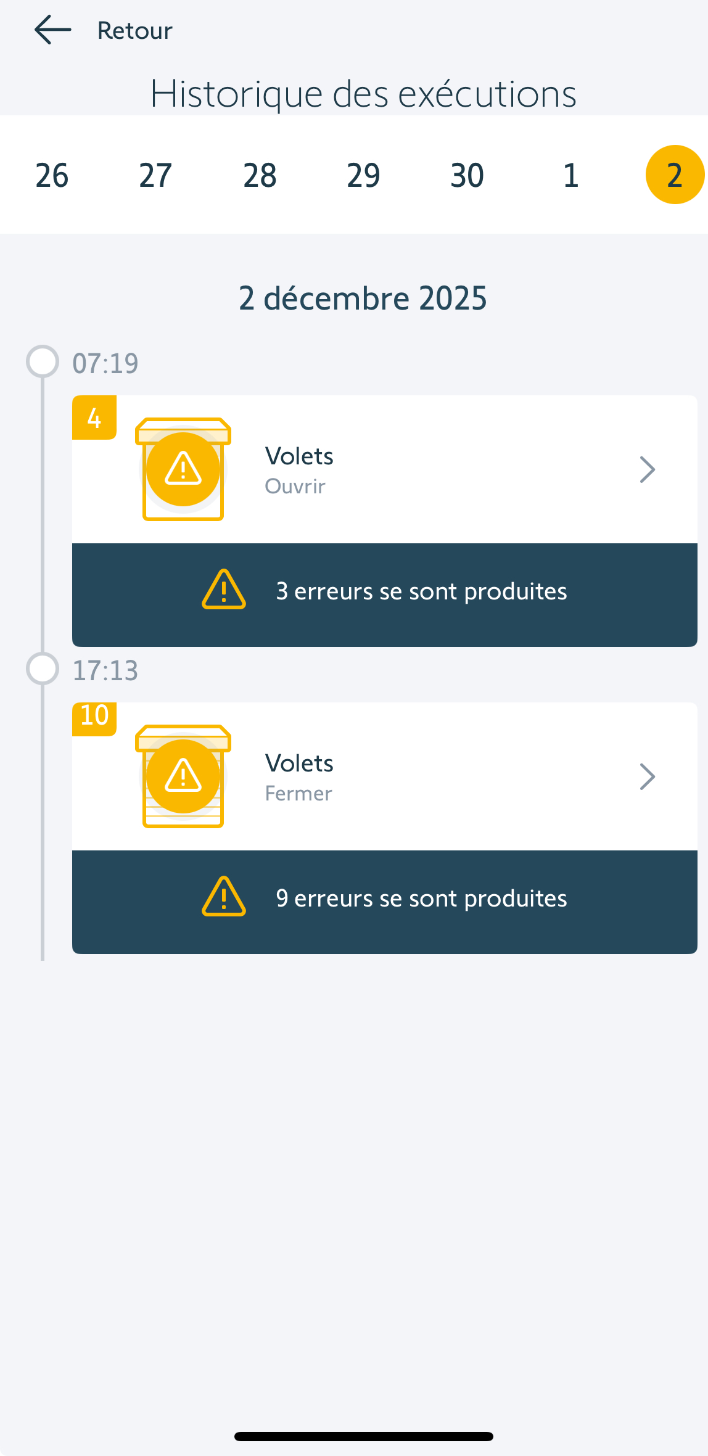Tap the orange badge showing 4
Screen dimensions: 708x1456
click(x=94, y=417)
